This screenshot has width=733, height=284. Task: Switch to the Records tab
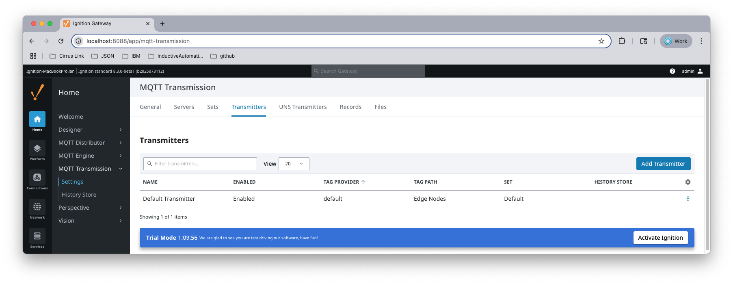(350, 107)
